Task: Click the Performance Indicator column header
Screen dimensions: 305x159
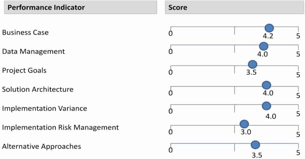Action: [x=80, y=7]
